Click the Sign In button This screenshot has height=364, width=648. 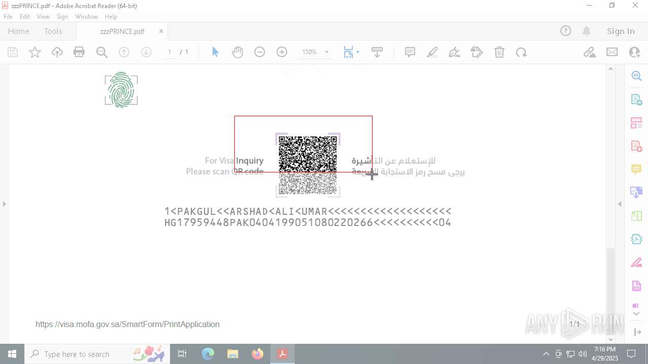[621, 31]
